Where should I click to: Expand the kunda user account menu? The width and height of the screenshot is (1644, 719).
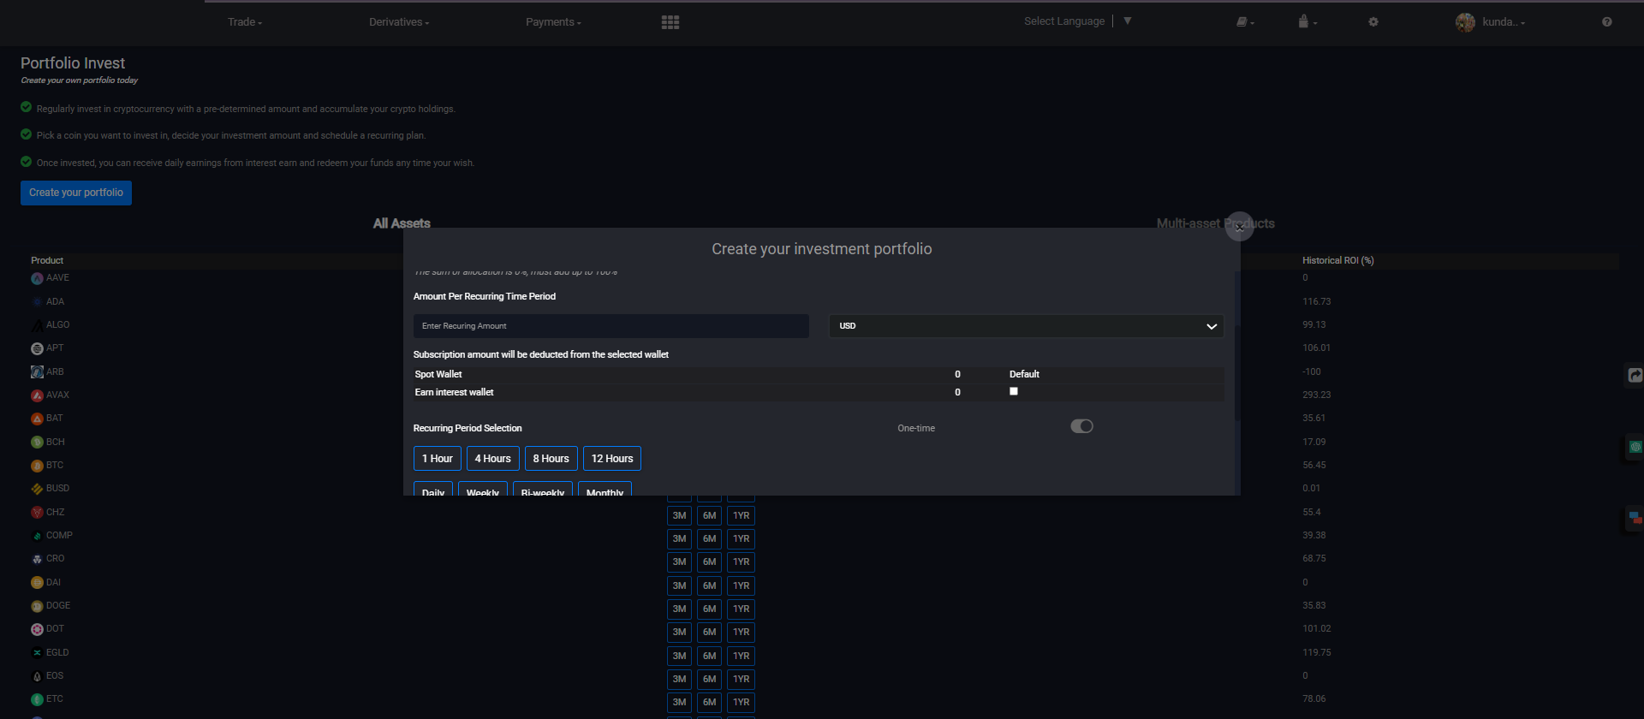coord(1492,22)
